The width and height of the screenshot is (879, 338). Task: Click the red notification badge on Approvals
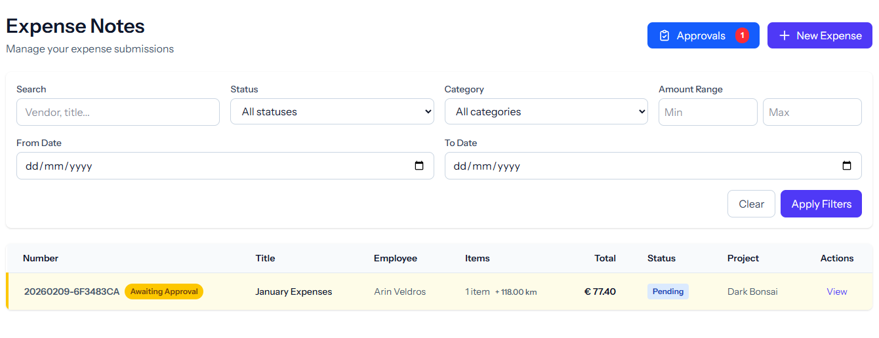742,35
